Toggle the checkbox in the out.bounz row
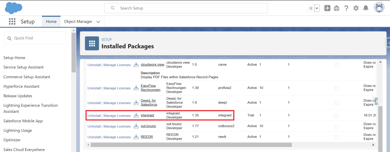Image resolution: width=390 pixels, height=152 pixels. (336, 126)
